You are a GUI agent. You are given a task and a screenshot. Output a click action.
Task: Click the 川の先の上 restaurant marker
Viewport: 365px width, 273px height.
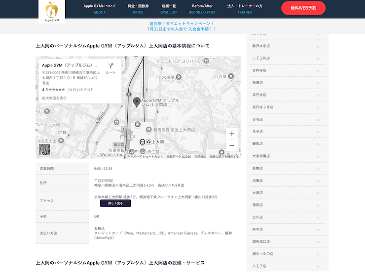click(x=61, y=140)
